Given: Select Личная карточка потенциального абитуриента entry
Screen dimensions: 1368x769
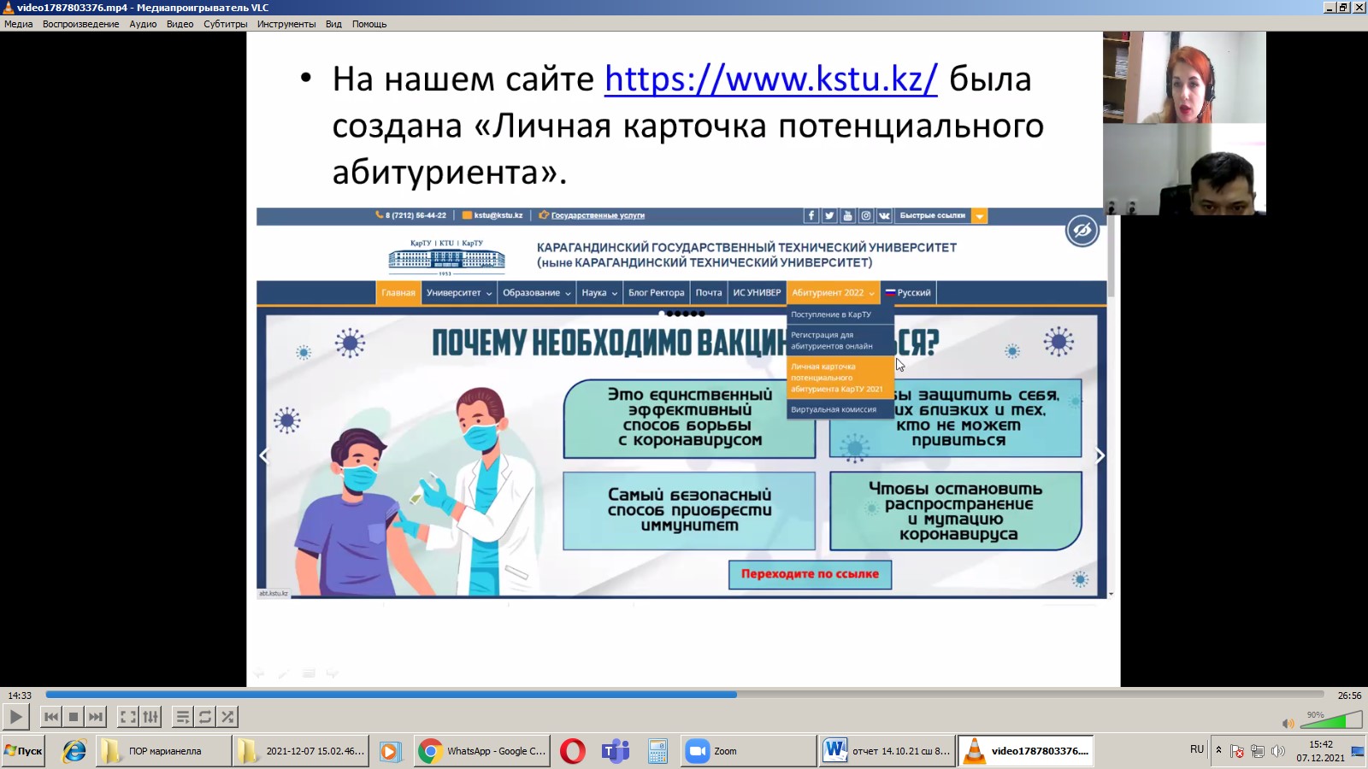Looking at the screenshot, I should pyautogui.click(x=840, y=378).
